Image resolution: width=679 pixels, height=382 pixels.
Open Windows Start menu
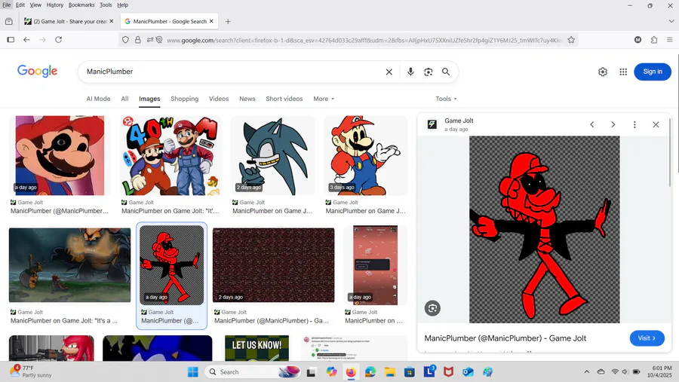(193, 371)
